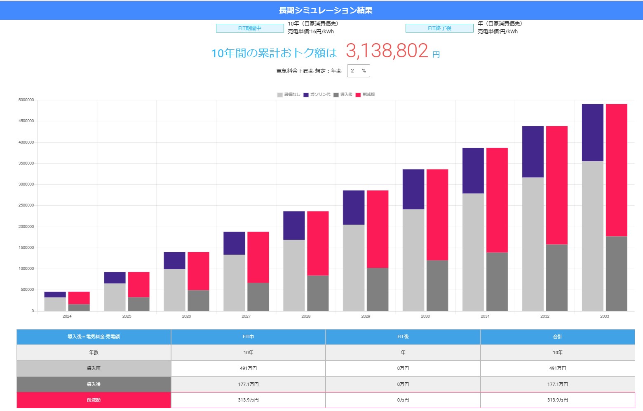The height and width of the screenshot is (411, 643).
Task: Click the 年数 row label
Action: pos(94,353)
